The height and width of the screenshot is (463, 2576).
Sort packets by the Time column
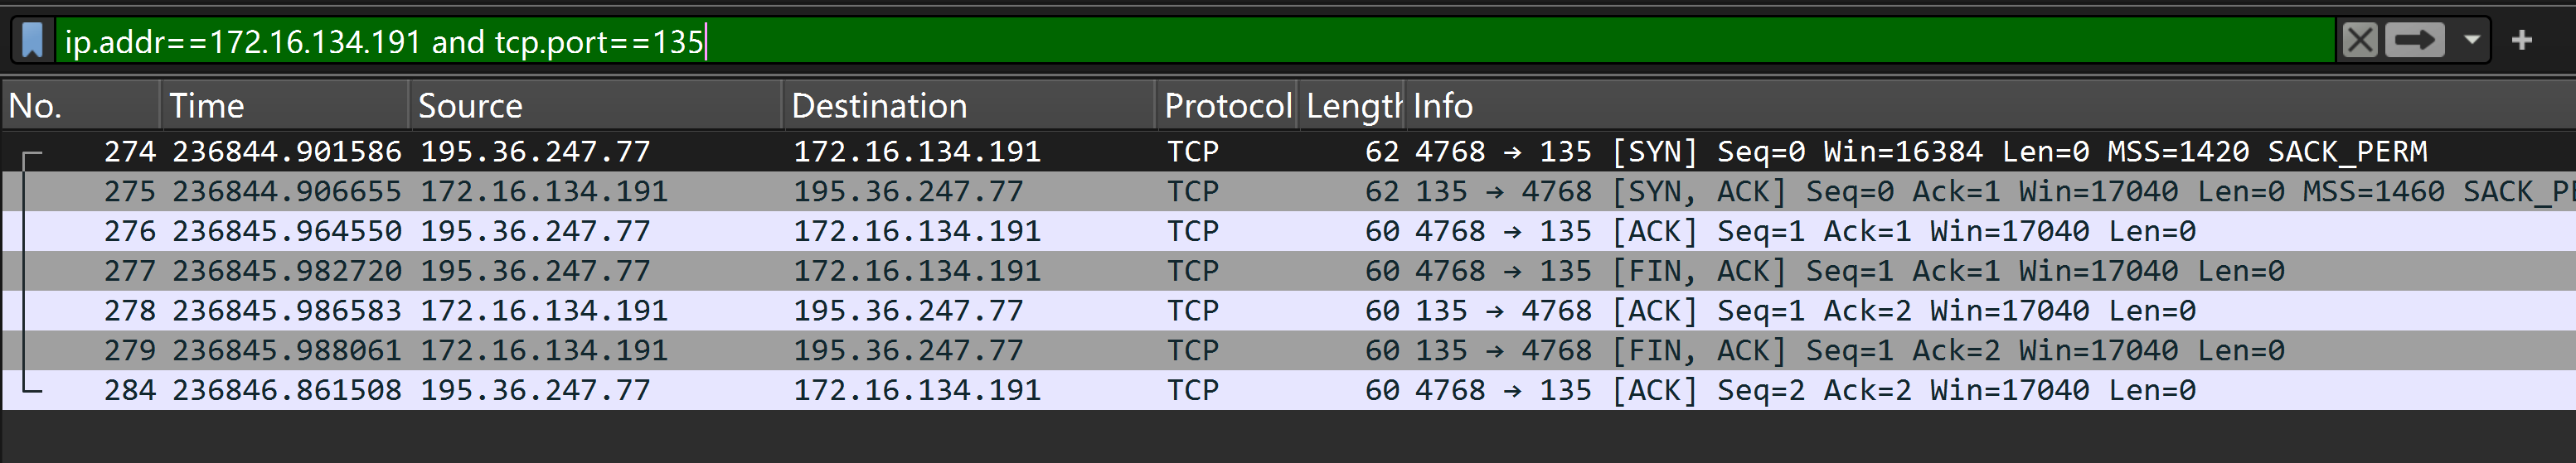click(285, 106)
